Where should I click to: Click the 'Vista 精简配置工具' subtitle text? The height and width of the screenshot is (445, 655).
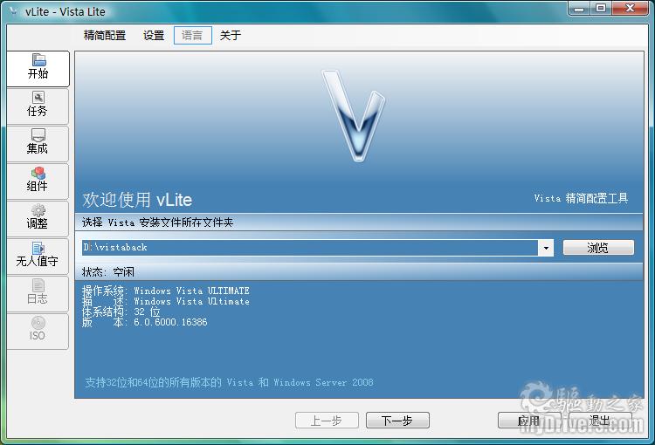(x=581, y=198)
